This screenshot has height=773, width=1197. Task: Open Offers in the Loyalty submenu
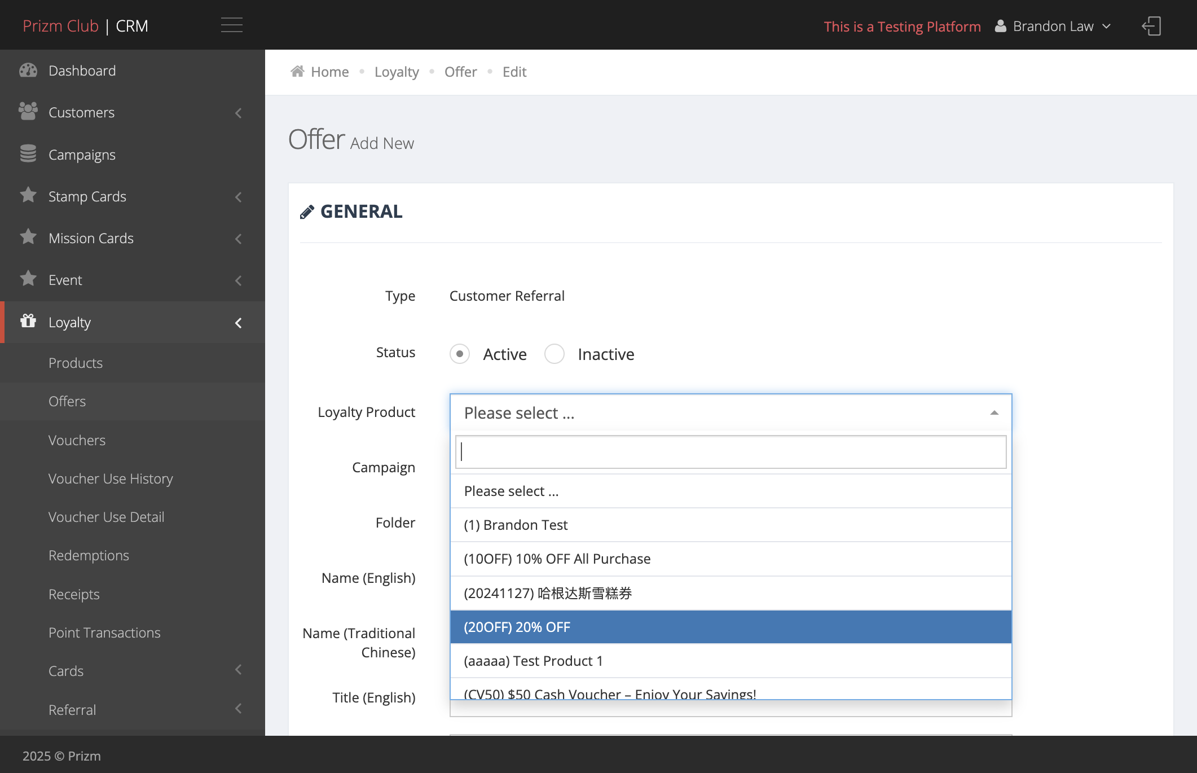coord(67,401)
